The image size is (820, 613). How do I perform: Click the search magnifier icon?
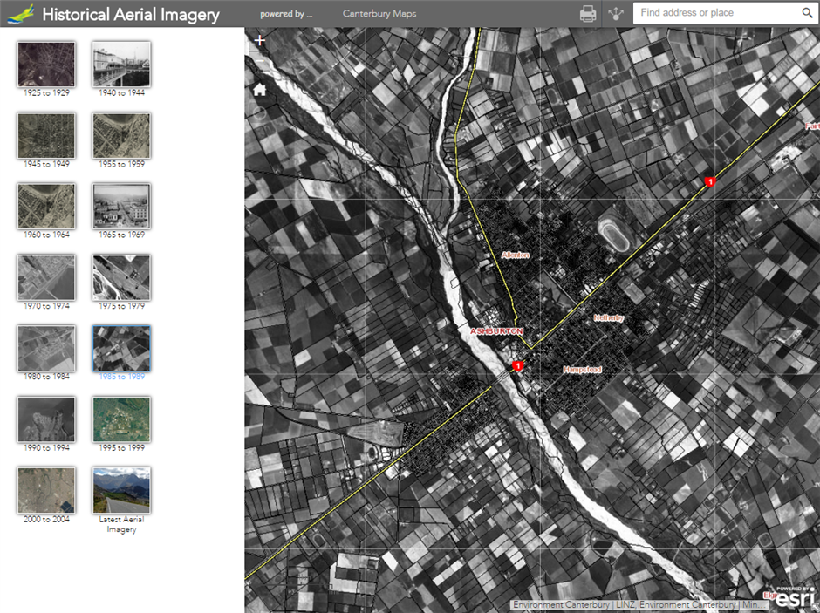coord(807,13)
